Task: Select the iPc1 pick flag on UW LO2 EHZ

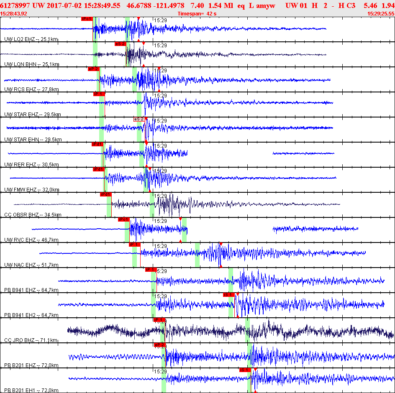Action: [87, 19]
